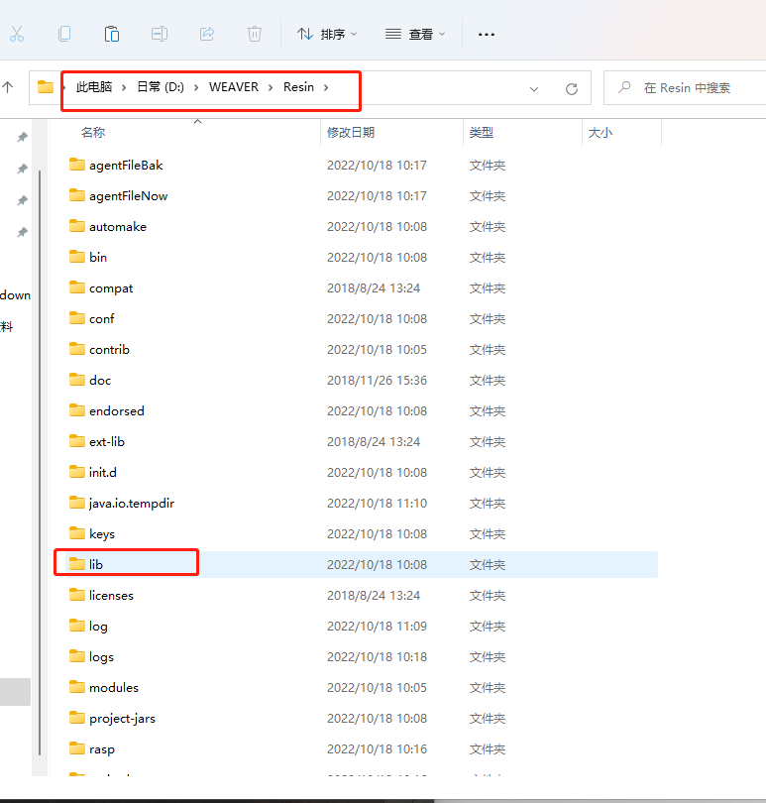The image size is (766, 803).
Task: Sort by the 修改日期 column header
Action: click(351, 132)
